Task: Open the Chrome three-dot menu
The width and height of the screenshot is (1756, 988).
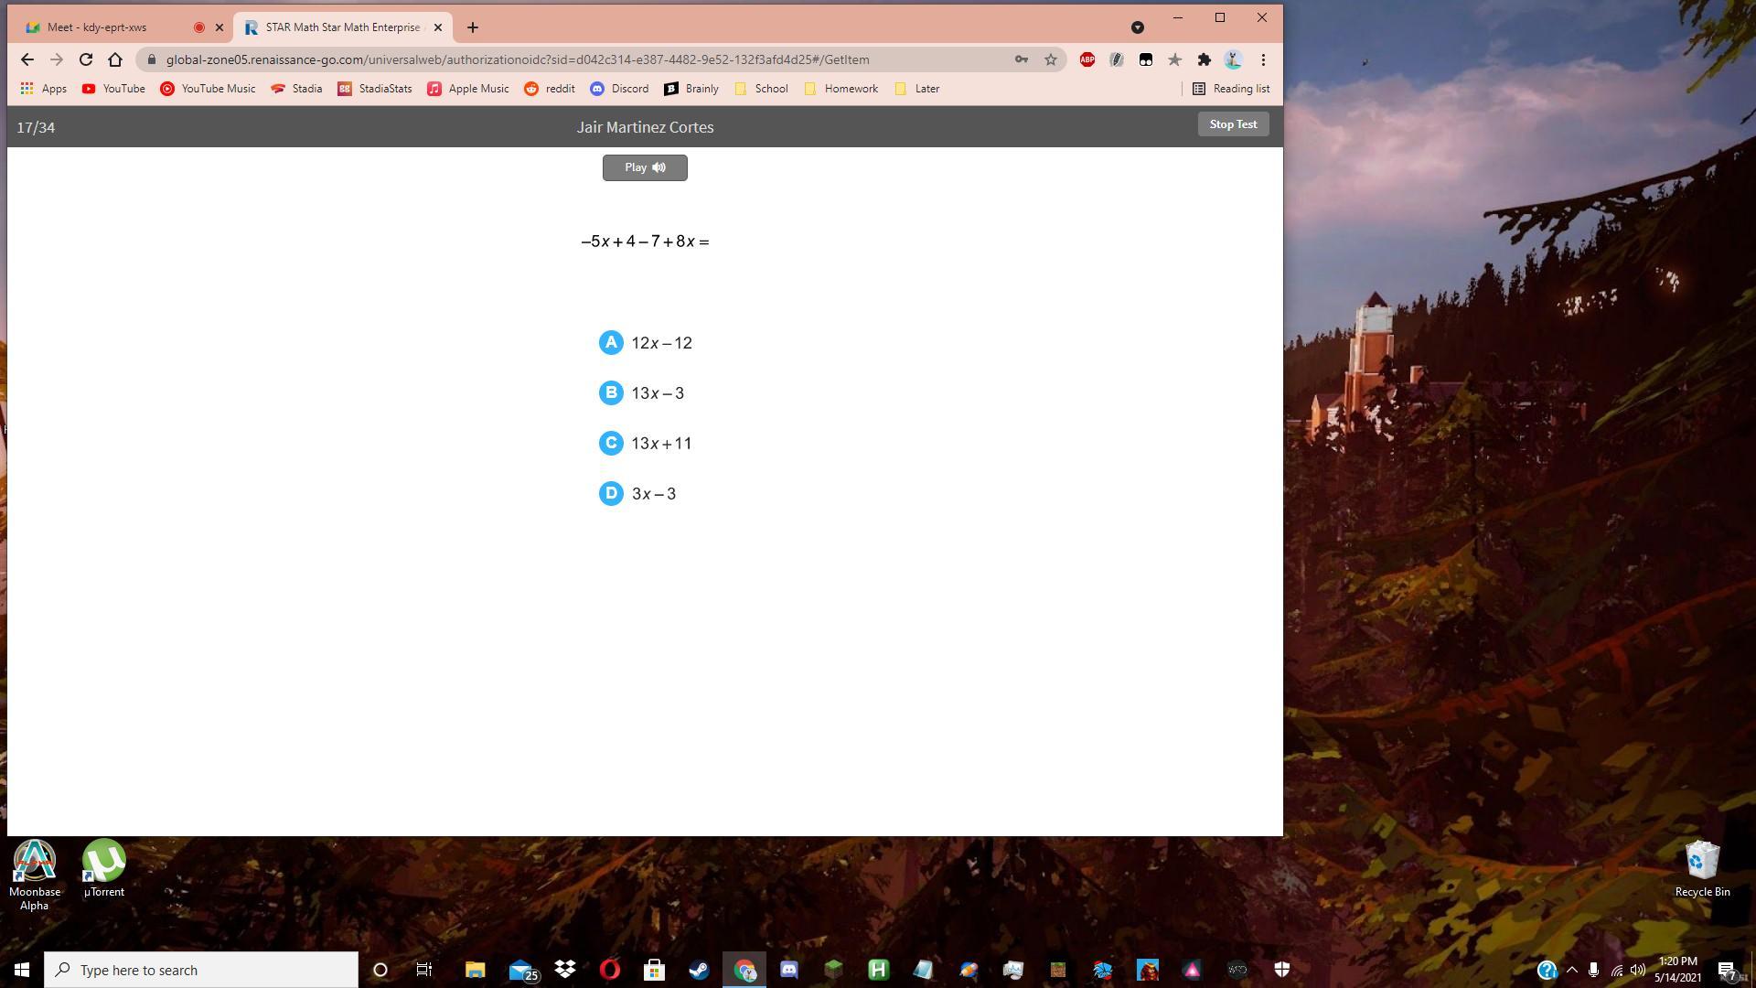Action: click(x=1263, y=59)
